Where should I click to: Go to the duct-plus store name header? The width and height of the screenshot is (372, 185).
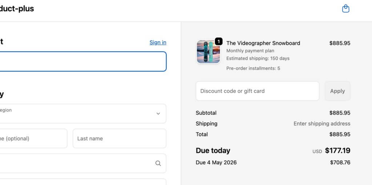click(17, 9)
